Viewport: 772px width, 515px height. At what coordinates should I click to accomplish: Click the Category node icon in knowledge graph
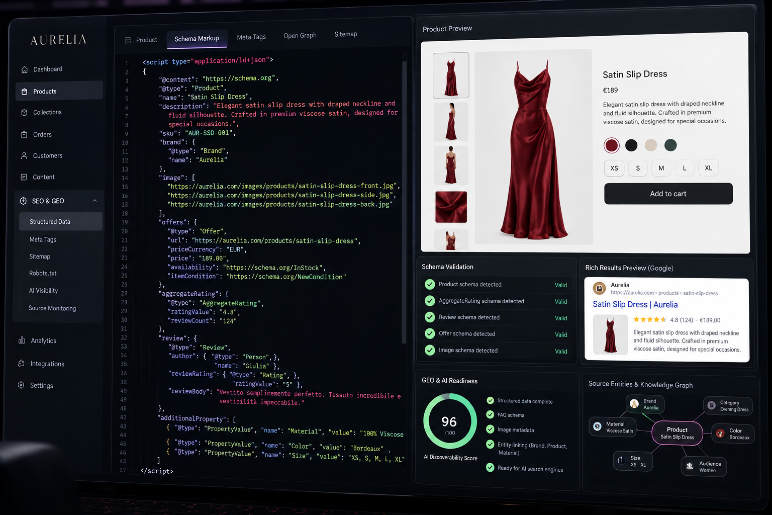pyautogui.click(x=712, y=405)
